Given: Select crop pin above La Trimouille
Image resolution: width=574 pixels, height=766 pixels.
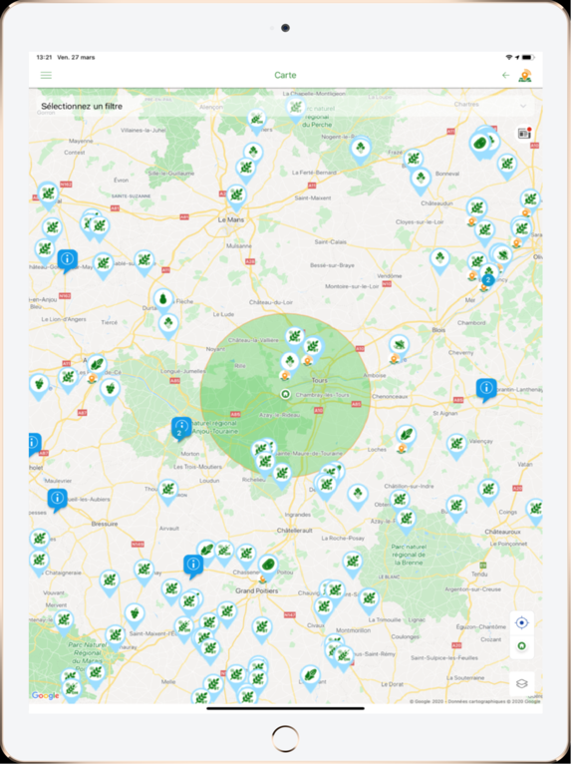Looking at the screenshot, I should click(369, 599).
